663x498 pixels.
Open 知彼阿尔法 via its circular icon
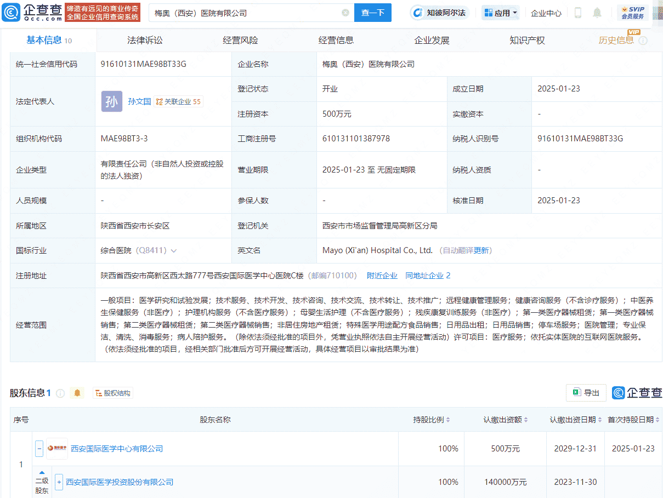click(x=417, y=12)
